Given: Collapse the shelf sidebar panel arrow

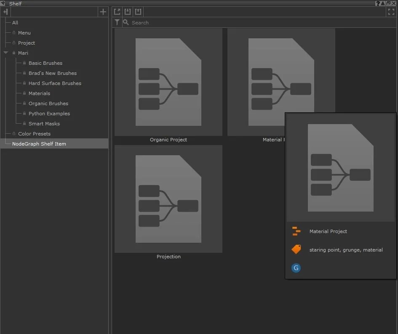Looking at the screenshot, I should tap(5, 12).
